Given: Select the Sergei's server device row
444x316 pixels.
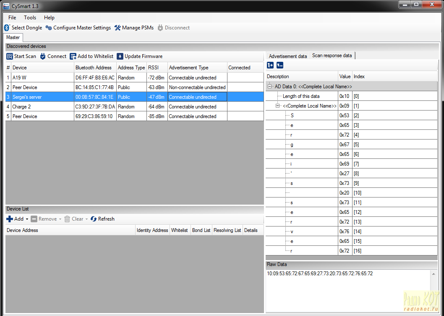Looking at the screenshot, I should coord(135,97).
